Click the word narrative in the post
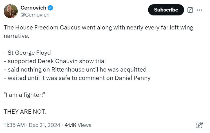 click(x=17, y=36)
